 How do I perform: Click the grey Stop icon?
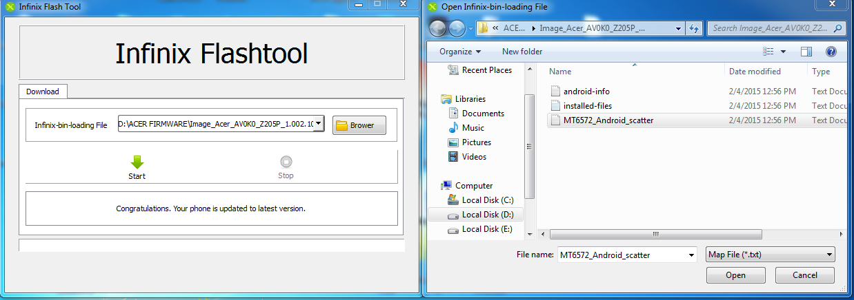click(x=286, y=162)
